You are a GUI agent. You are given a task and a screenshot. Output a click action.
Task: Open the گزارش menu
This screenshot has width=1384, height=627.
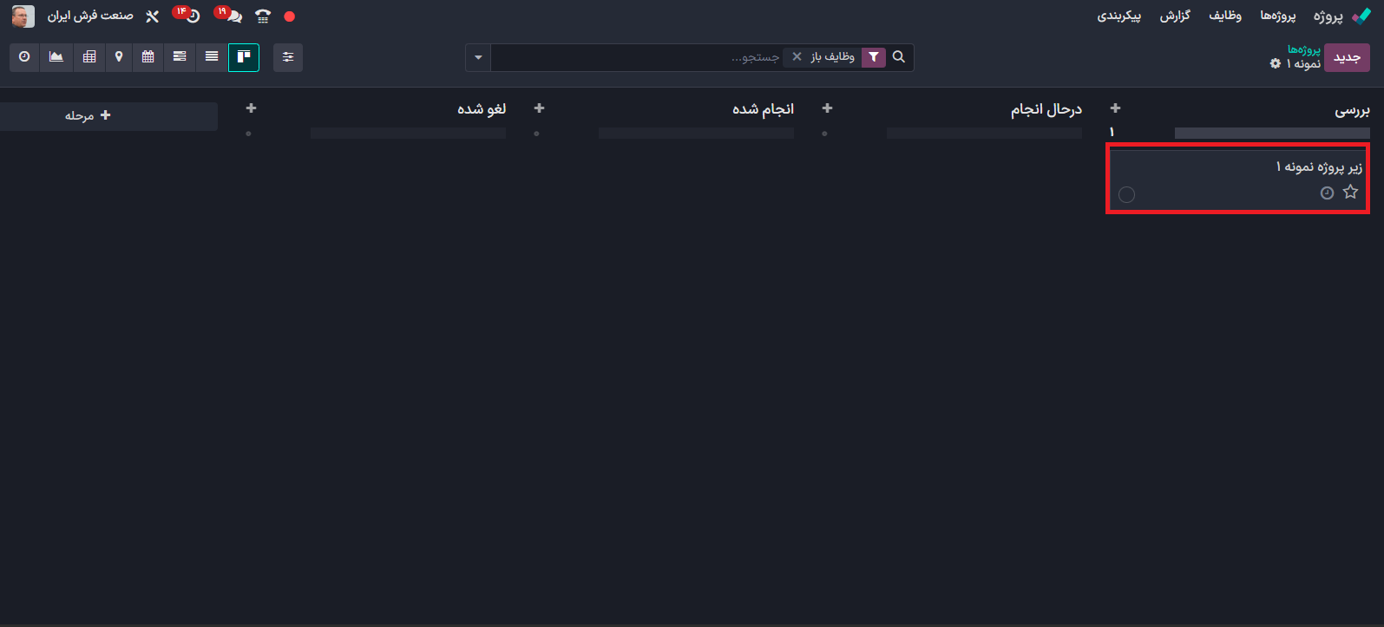1175,16
